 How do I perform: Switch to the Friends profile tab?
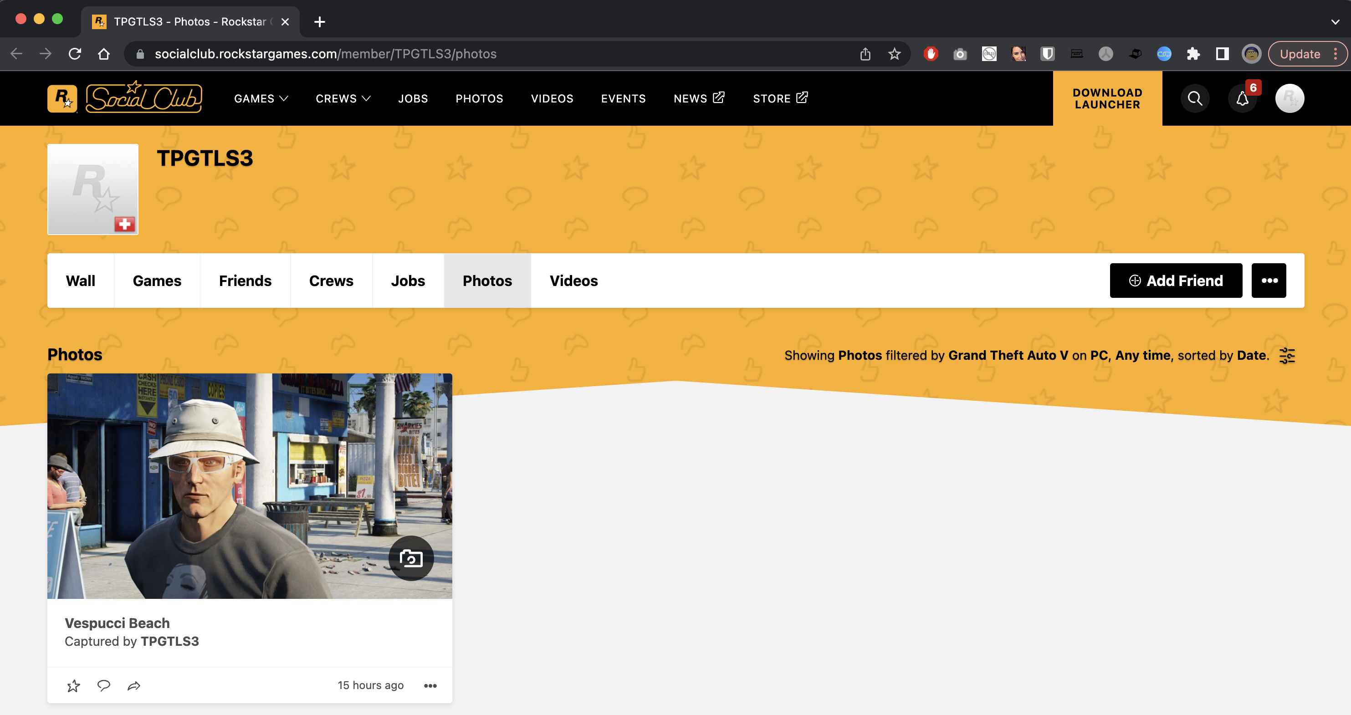245,281
